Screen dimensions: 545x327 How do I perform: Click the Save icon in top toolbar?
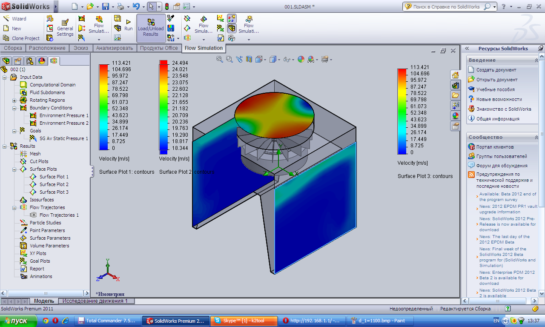point(106,6)
